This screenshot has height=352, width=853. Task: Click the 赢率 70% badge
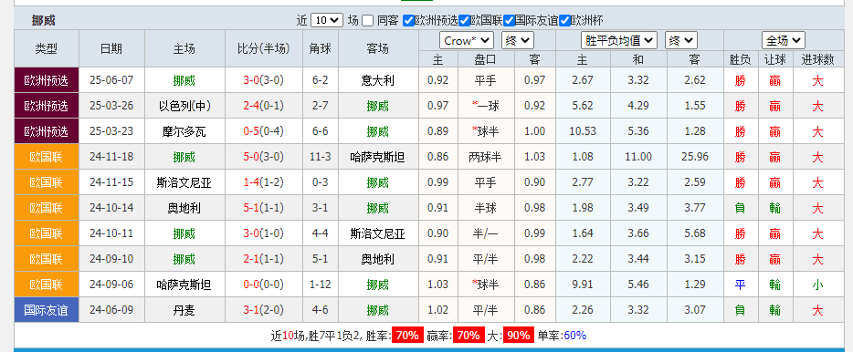469,336
